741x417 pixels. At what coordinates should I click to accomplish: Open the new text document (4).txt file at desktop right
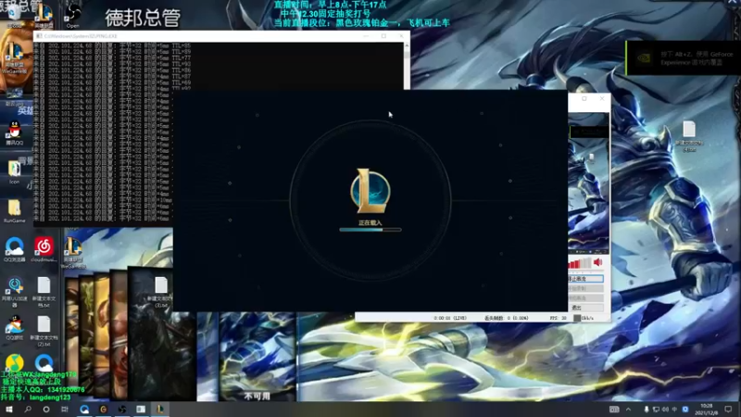(689, 136)
